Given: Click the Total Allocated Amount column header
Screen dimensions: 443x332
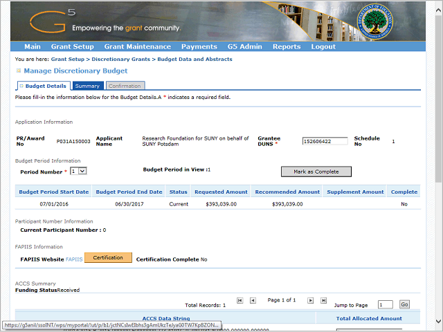Looking at the screenshot, I should click(369, 318).
